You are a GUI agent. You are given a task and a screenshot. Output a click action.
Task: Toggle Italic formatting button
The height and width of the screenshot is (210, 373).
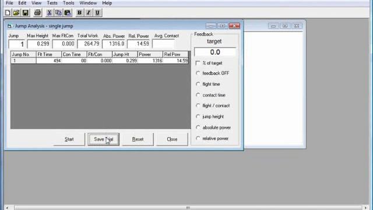click(88, 13)
